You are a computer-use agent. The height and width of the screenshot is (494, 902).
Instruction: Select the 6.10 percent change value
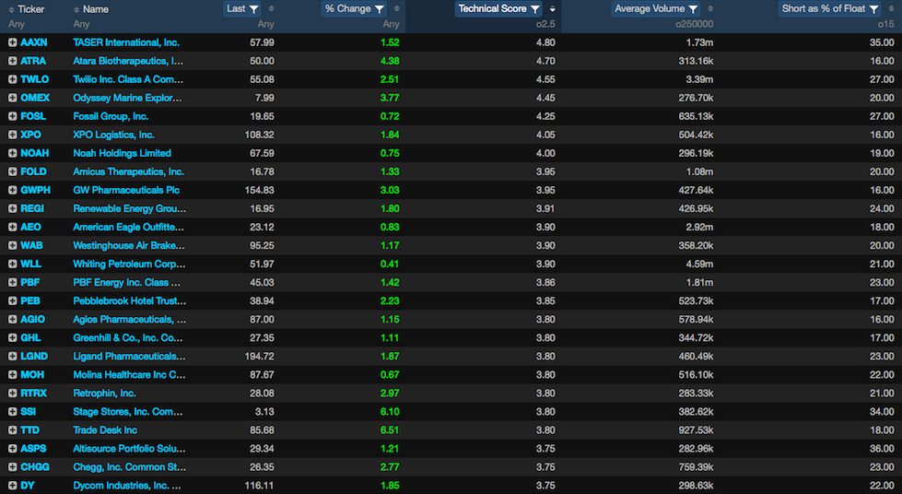pos(390,412)
